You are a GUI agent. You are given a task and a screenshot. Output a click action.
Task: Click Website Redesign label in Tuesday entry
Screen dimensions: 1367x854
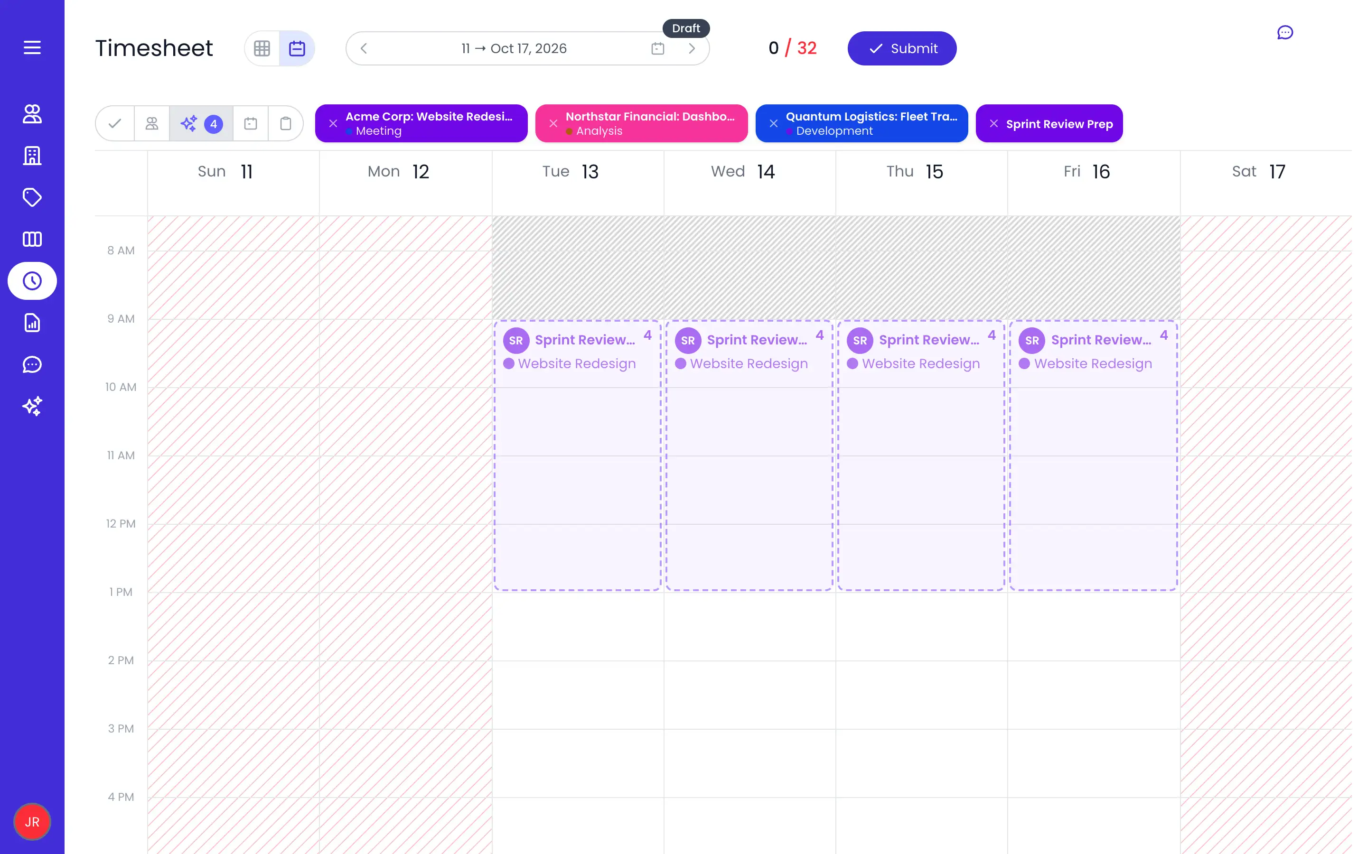(x=577, y=364)
